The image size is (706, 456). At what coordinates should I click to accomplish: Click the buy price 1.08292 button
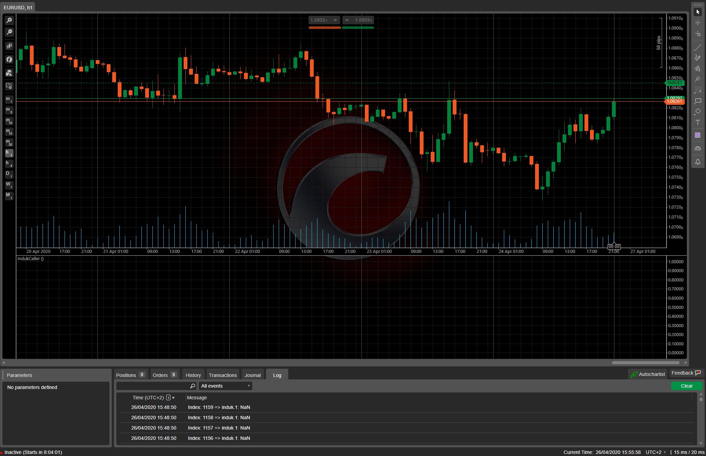(x=358, y=20)
